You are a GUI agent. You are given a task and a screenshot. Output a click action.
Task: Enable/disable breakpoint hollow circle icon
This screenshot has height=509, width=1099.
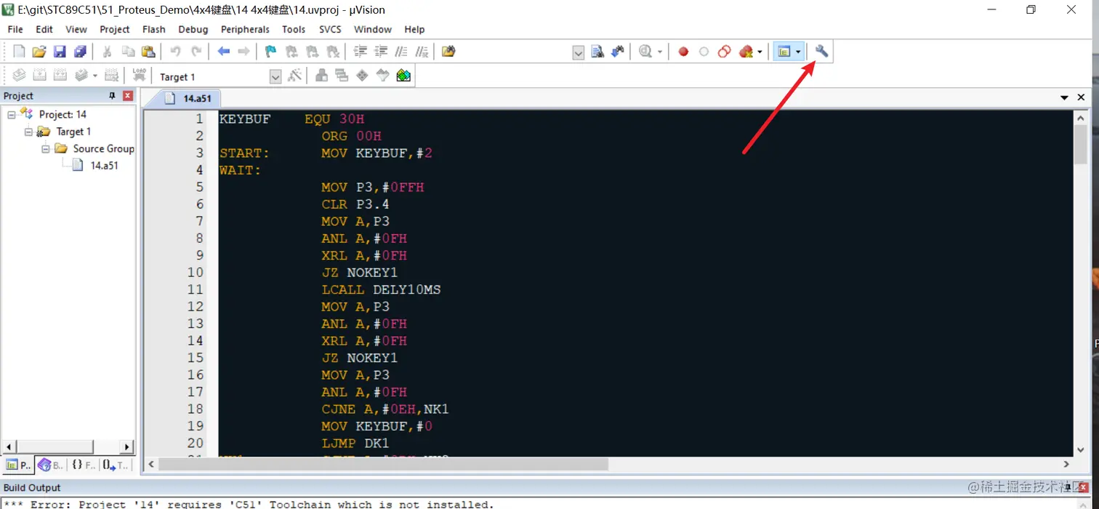(x=704, y=52)
